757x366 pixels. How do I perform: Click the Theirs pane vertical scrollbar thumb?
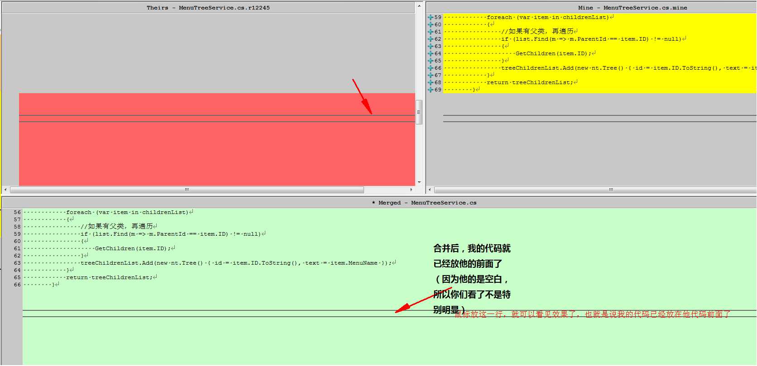tap(419, 112)
